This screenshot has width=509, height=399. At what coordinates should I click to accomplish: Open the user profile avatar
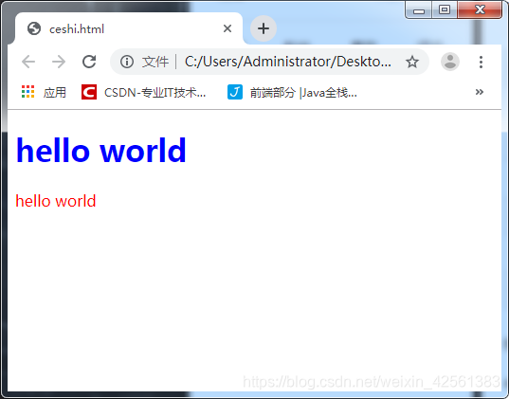(x=450, y=62)
